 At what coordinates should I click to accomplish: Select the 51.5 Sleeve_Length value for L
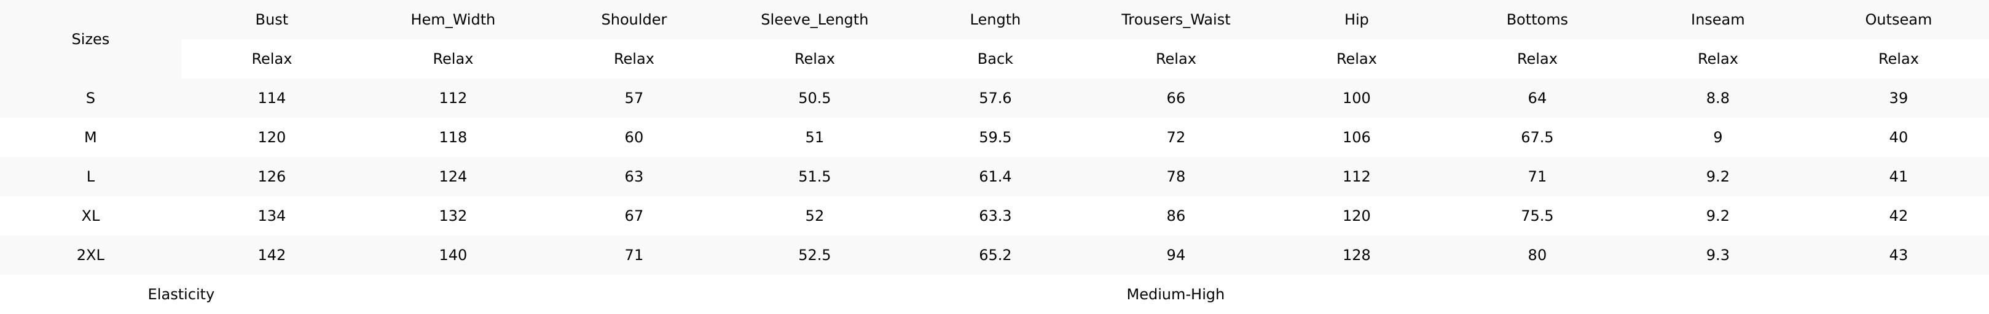click(815, 177)
